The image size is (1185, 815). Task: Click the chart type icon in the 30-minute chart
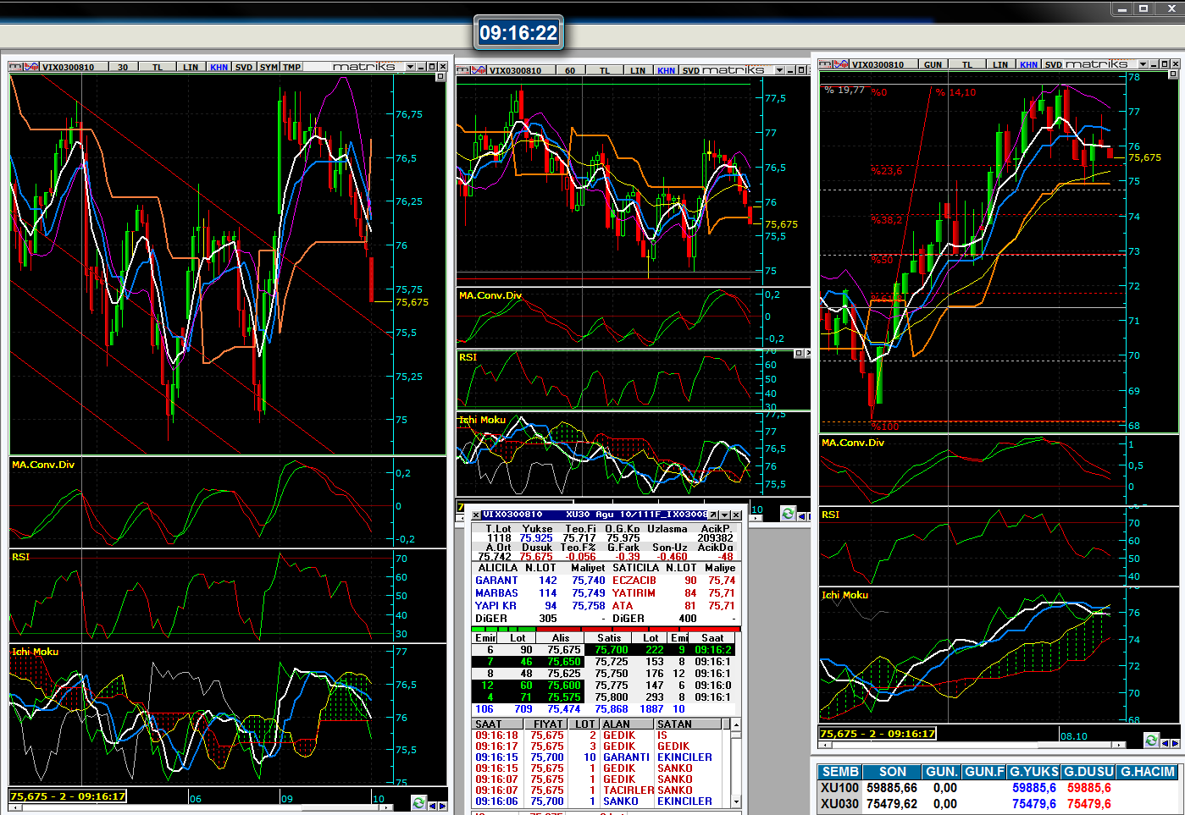pos(33,67)
